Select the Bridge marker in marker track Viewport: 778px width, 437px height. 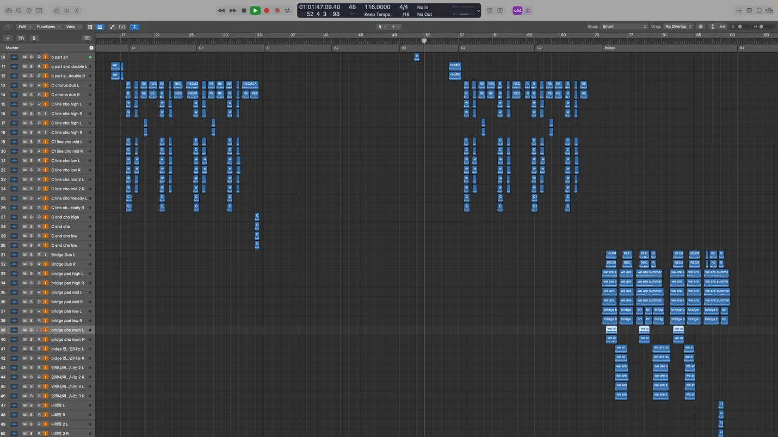pyautogui.click(x=670, y=48)
